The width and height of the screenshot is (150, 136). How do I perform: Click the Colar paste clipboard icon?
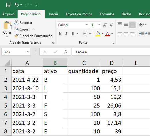pos(7,25)
